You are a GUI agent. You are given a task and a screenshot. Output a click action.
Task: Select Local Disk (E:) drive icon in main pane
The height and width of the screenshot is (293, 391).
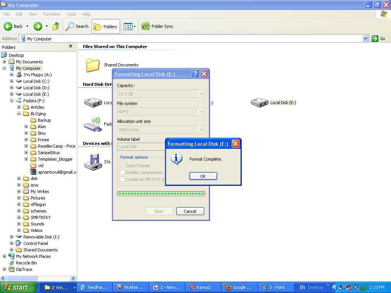259,102
